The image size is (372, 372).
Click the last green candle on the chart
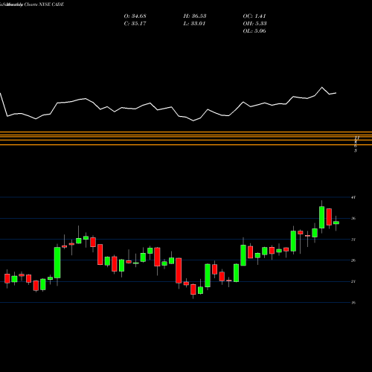(x=336, y=222)
